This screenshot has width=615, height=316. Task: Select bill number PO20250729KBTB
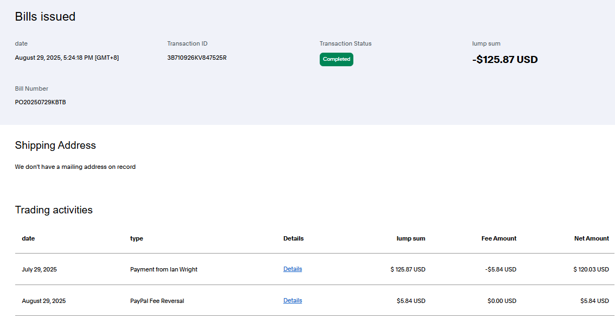click(40, 102)
